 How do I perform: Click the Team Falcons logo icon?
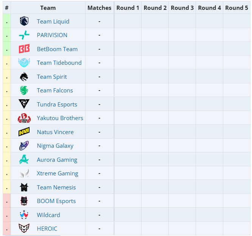24,91
